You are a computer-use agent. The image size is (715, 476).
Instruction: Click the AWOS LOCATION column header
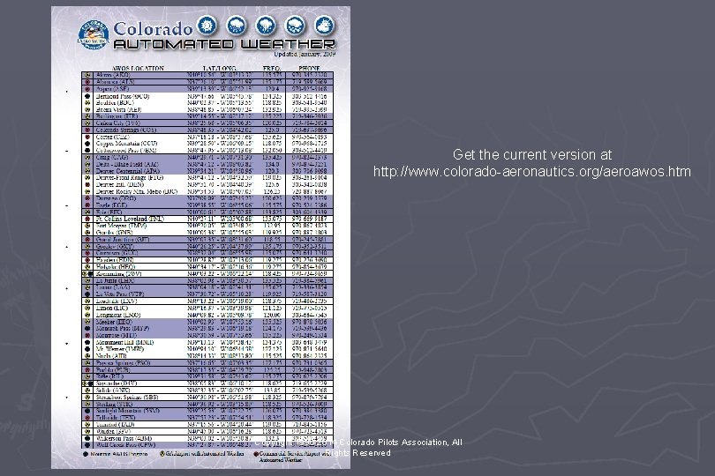[139, 69]
